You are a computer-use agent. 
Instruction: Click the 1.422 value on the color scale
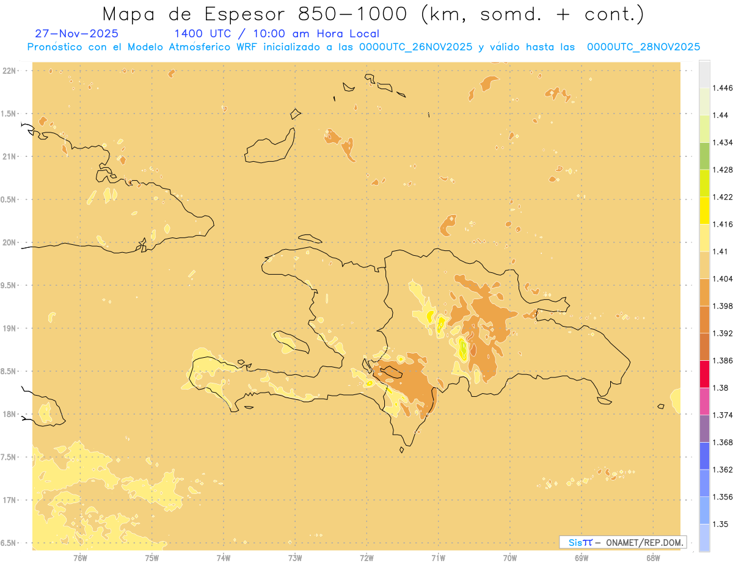(x=723, y=197)
